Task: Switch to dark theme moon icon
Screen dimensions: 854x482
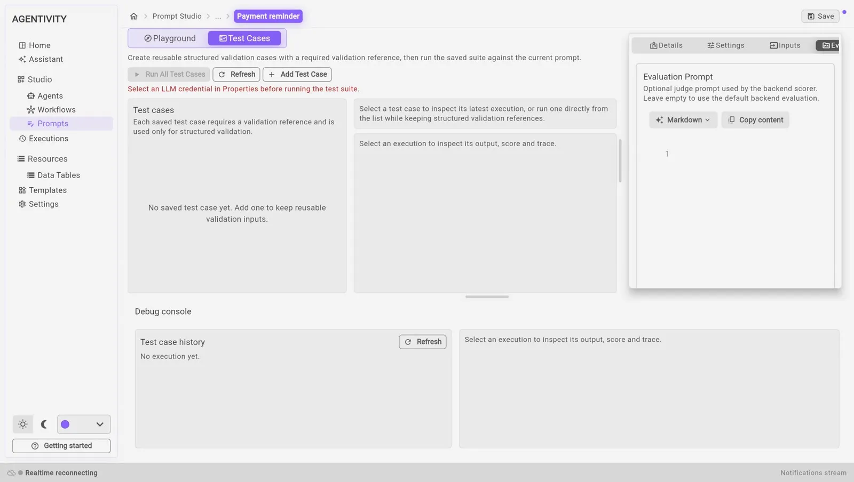Action: 44,424
